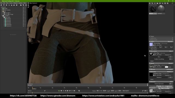Click the duplicate object icon in scene toolbar
Screen dimensions: 175x98
(24, 5)
